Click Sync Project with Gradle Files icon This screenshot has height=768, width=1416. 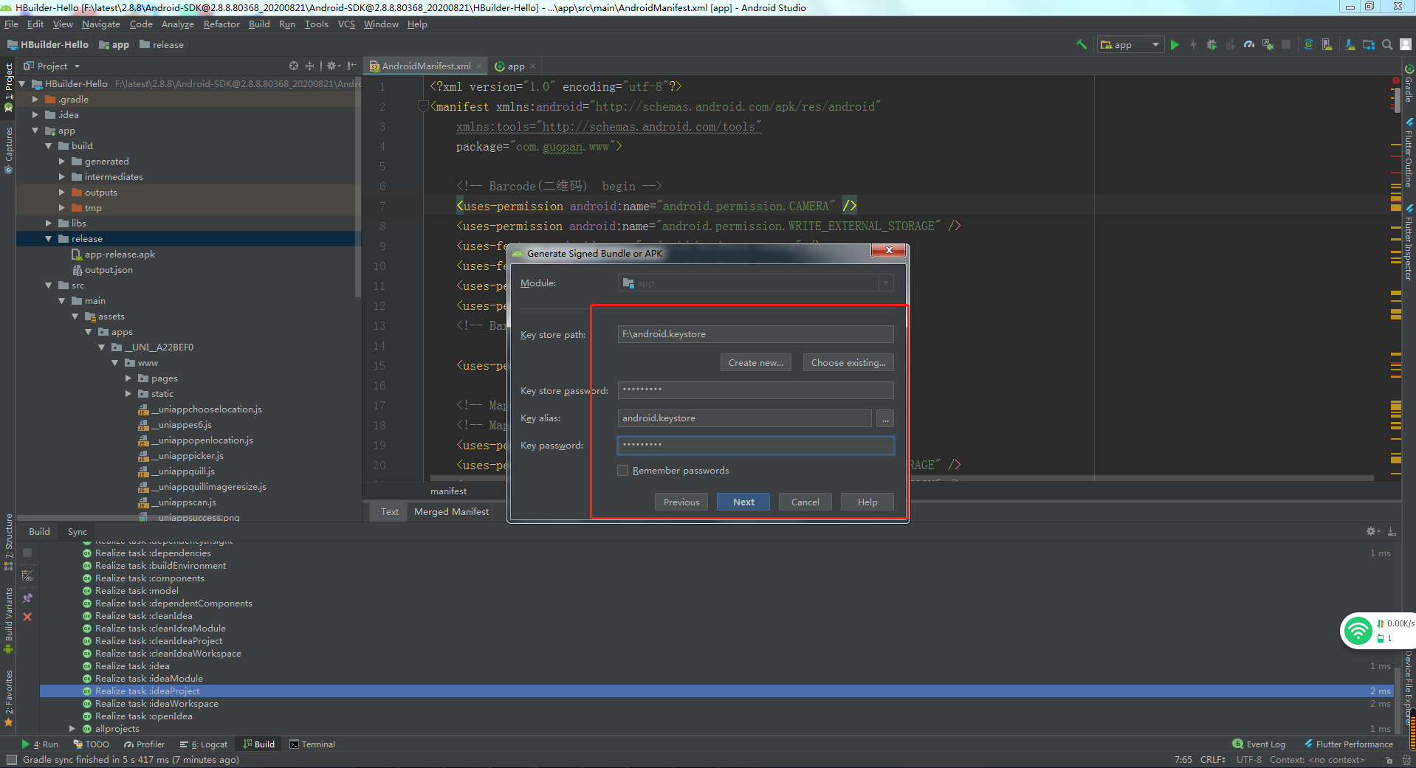tap(1308, 44)
